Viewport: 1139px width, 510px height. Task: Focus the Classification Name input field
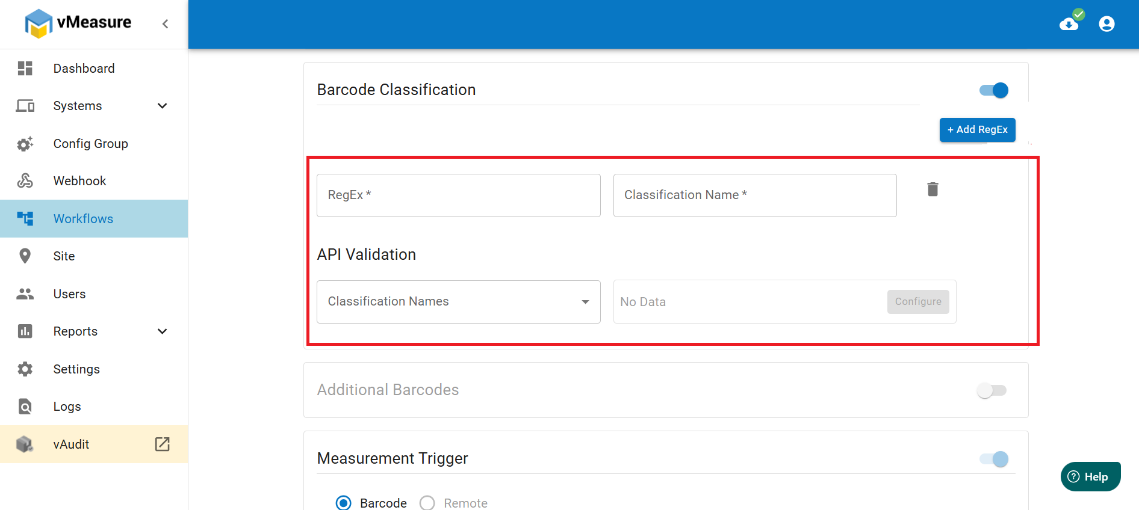(755, 195)
